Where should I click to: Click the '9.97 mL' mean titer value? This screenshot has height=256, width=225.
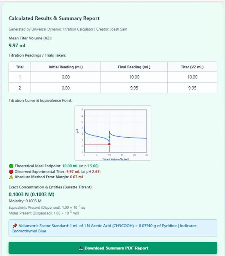pyautogui.click(x=17, y=45)
